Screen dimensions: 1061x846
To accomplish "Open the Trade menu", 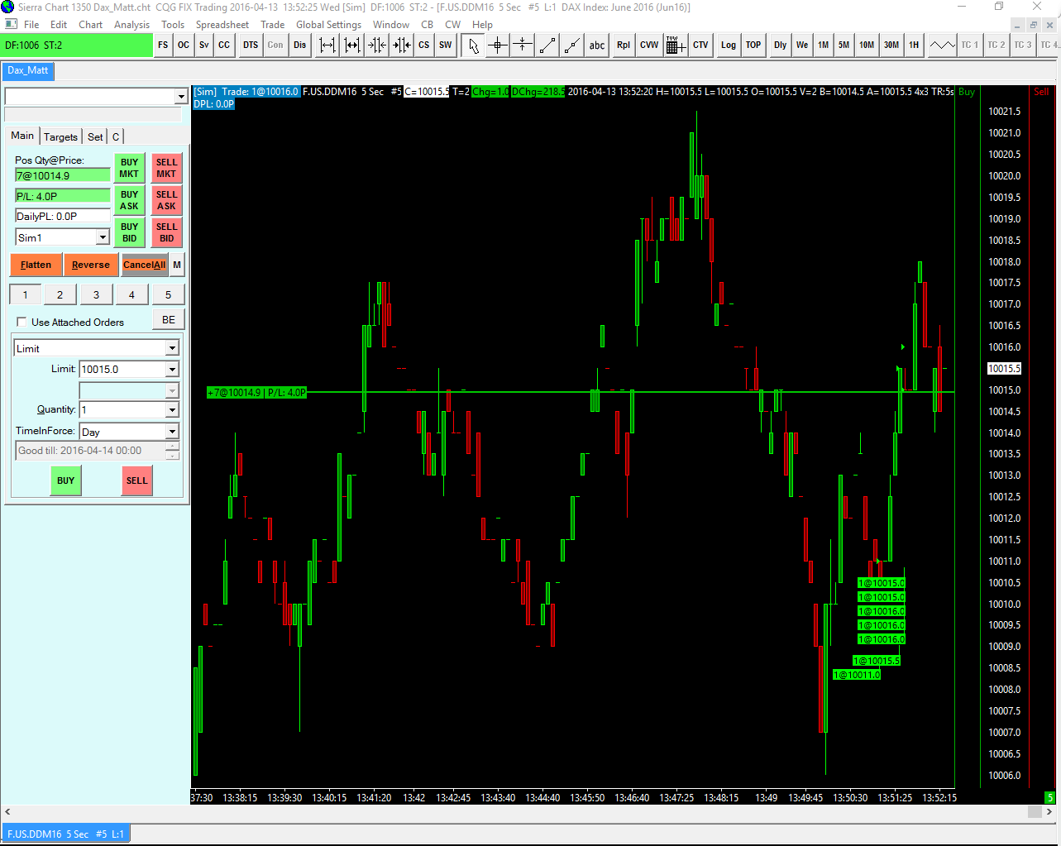I will point(272,25).
